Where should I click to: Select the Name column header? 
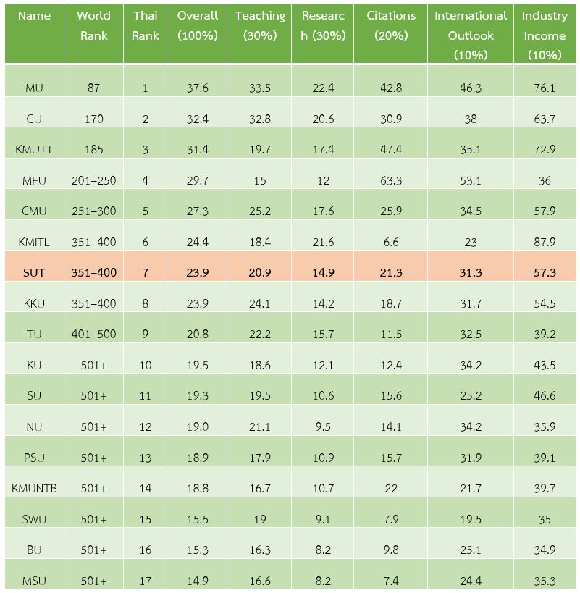click(x=34, y=33)
